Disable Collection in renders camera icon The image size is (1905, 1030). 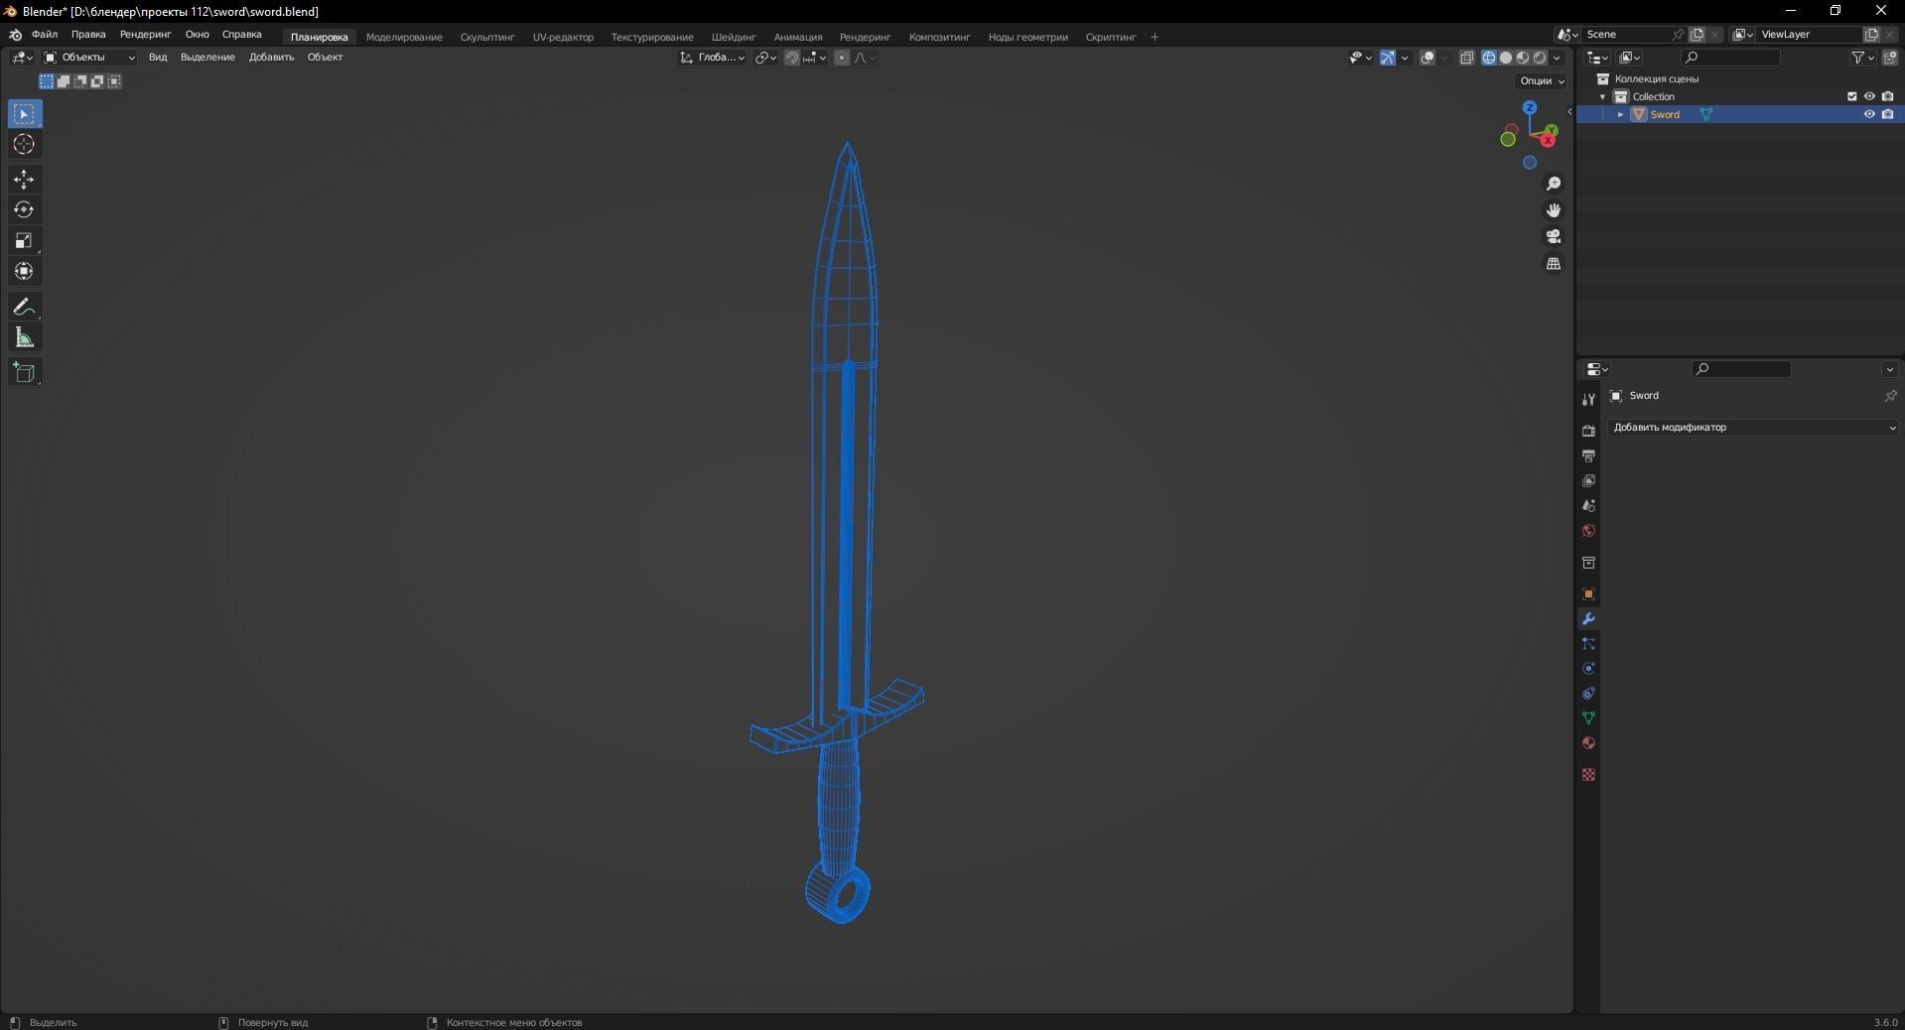pyautogui.click(x=1887, y=96)
